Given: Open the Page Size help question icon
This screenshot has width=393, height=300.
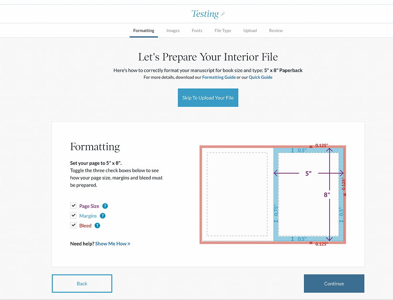Looking at the screenshot, I should [105, 206].
